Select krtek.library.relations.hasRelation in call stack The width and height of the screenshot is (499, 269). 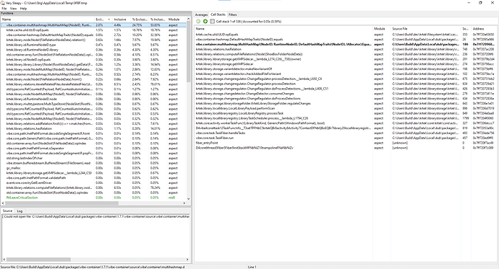[346, 49]
